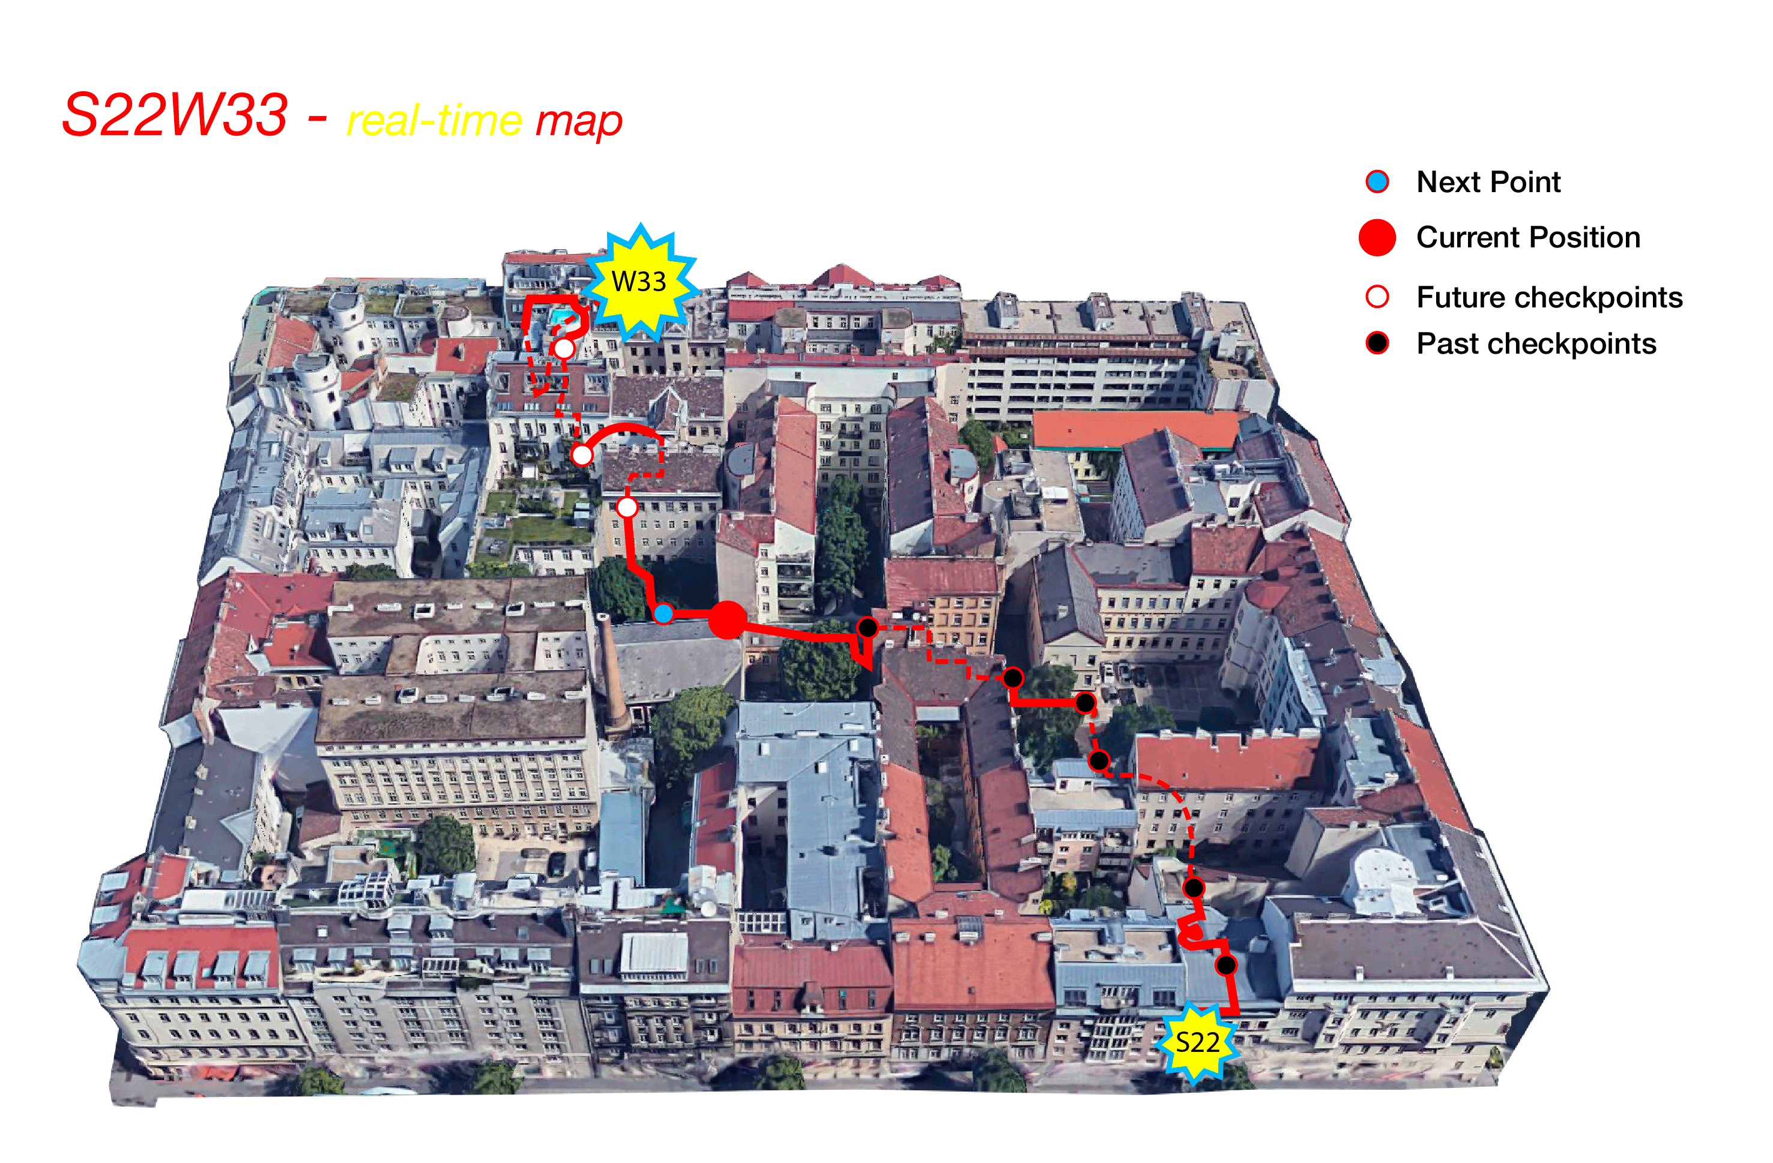Click the 'Next Point' legend label
This screenshot has width=1773, height=1163.
click(x=1488, y=183)
